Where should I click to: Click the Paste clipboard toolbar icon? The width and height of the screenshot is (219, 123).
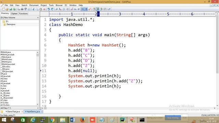pyautogui.click(x=41, y=9)
